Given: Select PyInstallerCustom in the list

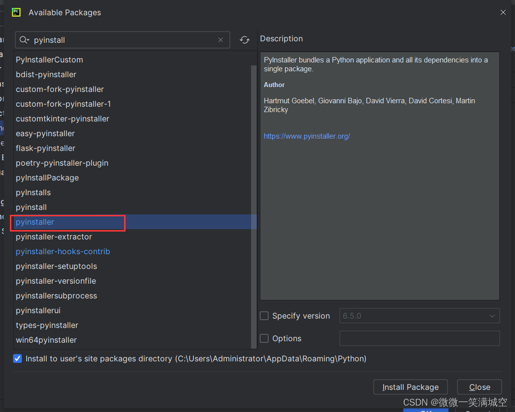Looking at the screenshot, I should 135,59.
